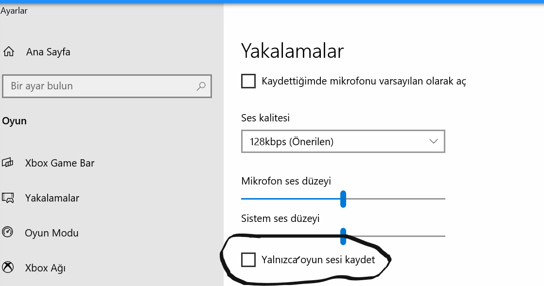Image resolution: width=544 pixels, height=286 pixels.
Task: Check the Yalnızca oyun sesi kaydet box
Action: (248, 260)
